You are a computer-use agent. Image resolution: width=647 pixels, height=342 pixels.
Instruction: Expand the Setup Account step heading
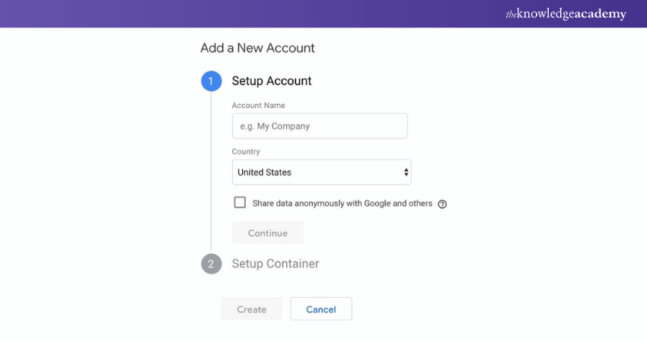click(272, 81)
